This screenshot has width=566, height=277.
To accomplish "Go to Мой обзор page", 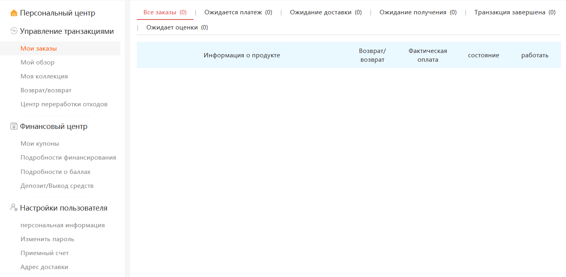I will pyautogui.click(x=37, y=62).
